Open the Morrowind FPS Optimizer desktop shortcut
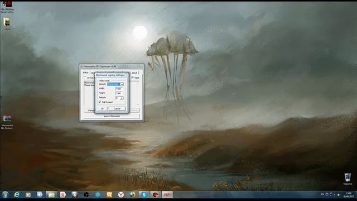357x201 pixels. point(7,122)
